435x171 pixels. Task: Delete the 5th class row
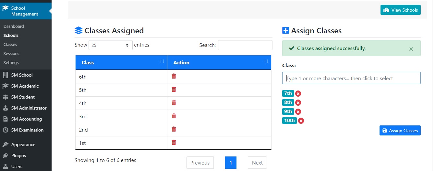[174, 90]
